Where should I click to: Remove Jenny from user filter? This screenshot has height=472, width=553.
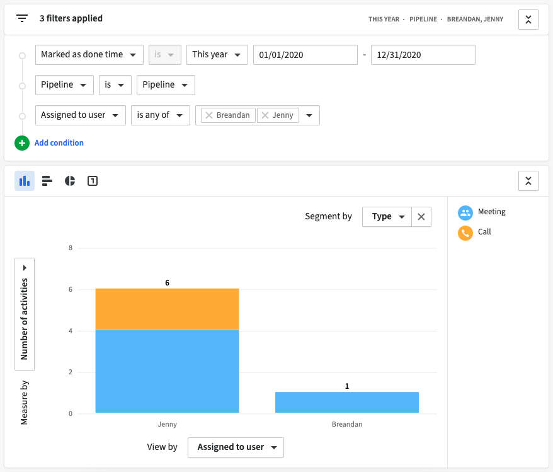(x=265, y=115)
